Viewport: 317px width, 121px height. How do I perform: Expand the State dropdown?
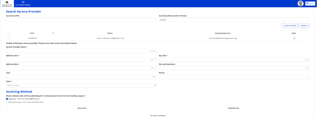[x=81, y=86]
